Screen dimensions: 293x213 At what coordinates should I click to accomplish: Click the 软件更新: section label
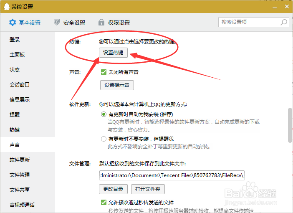click(80, 104)
